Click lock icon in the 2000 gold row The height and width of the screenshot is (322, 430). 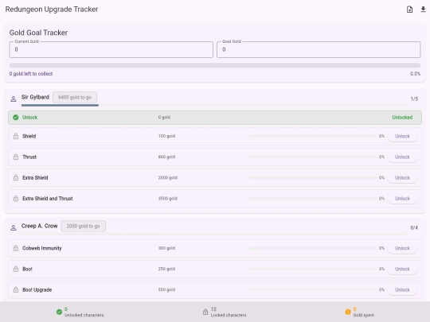[16, 178]
